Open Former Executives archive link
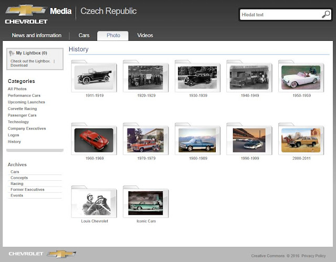Image resolution: width=336 pixels, height=262 pixels. (27, 190)
